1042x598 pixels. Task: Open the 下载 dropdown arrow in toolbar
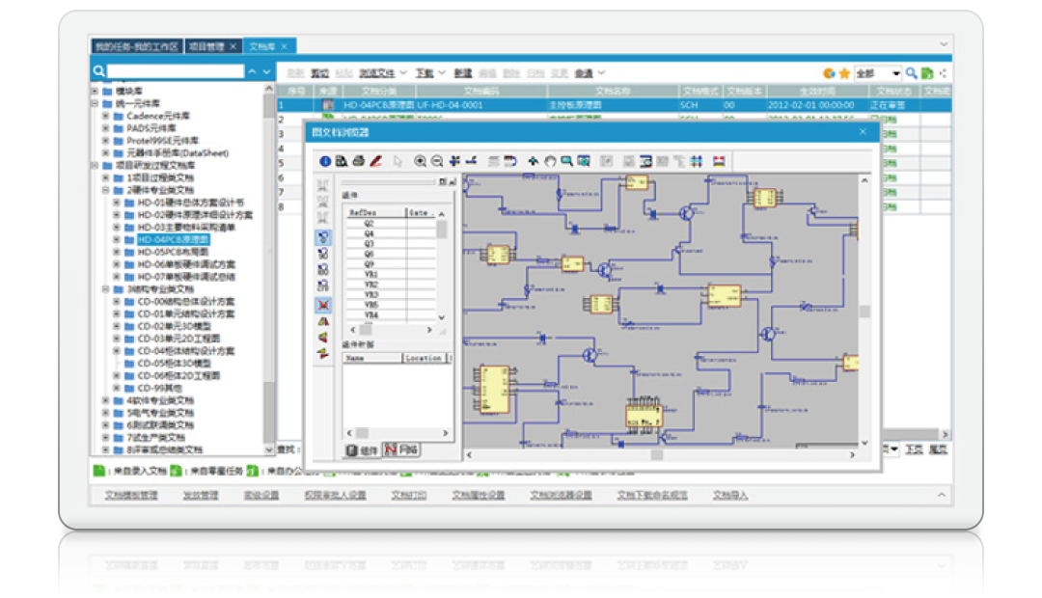442,73
